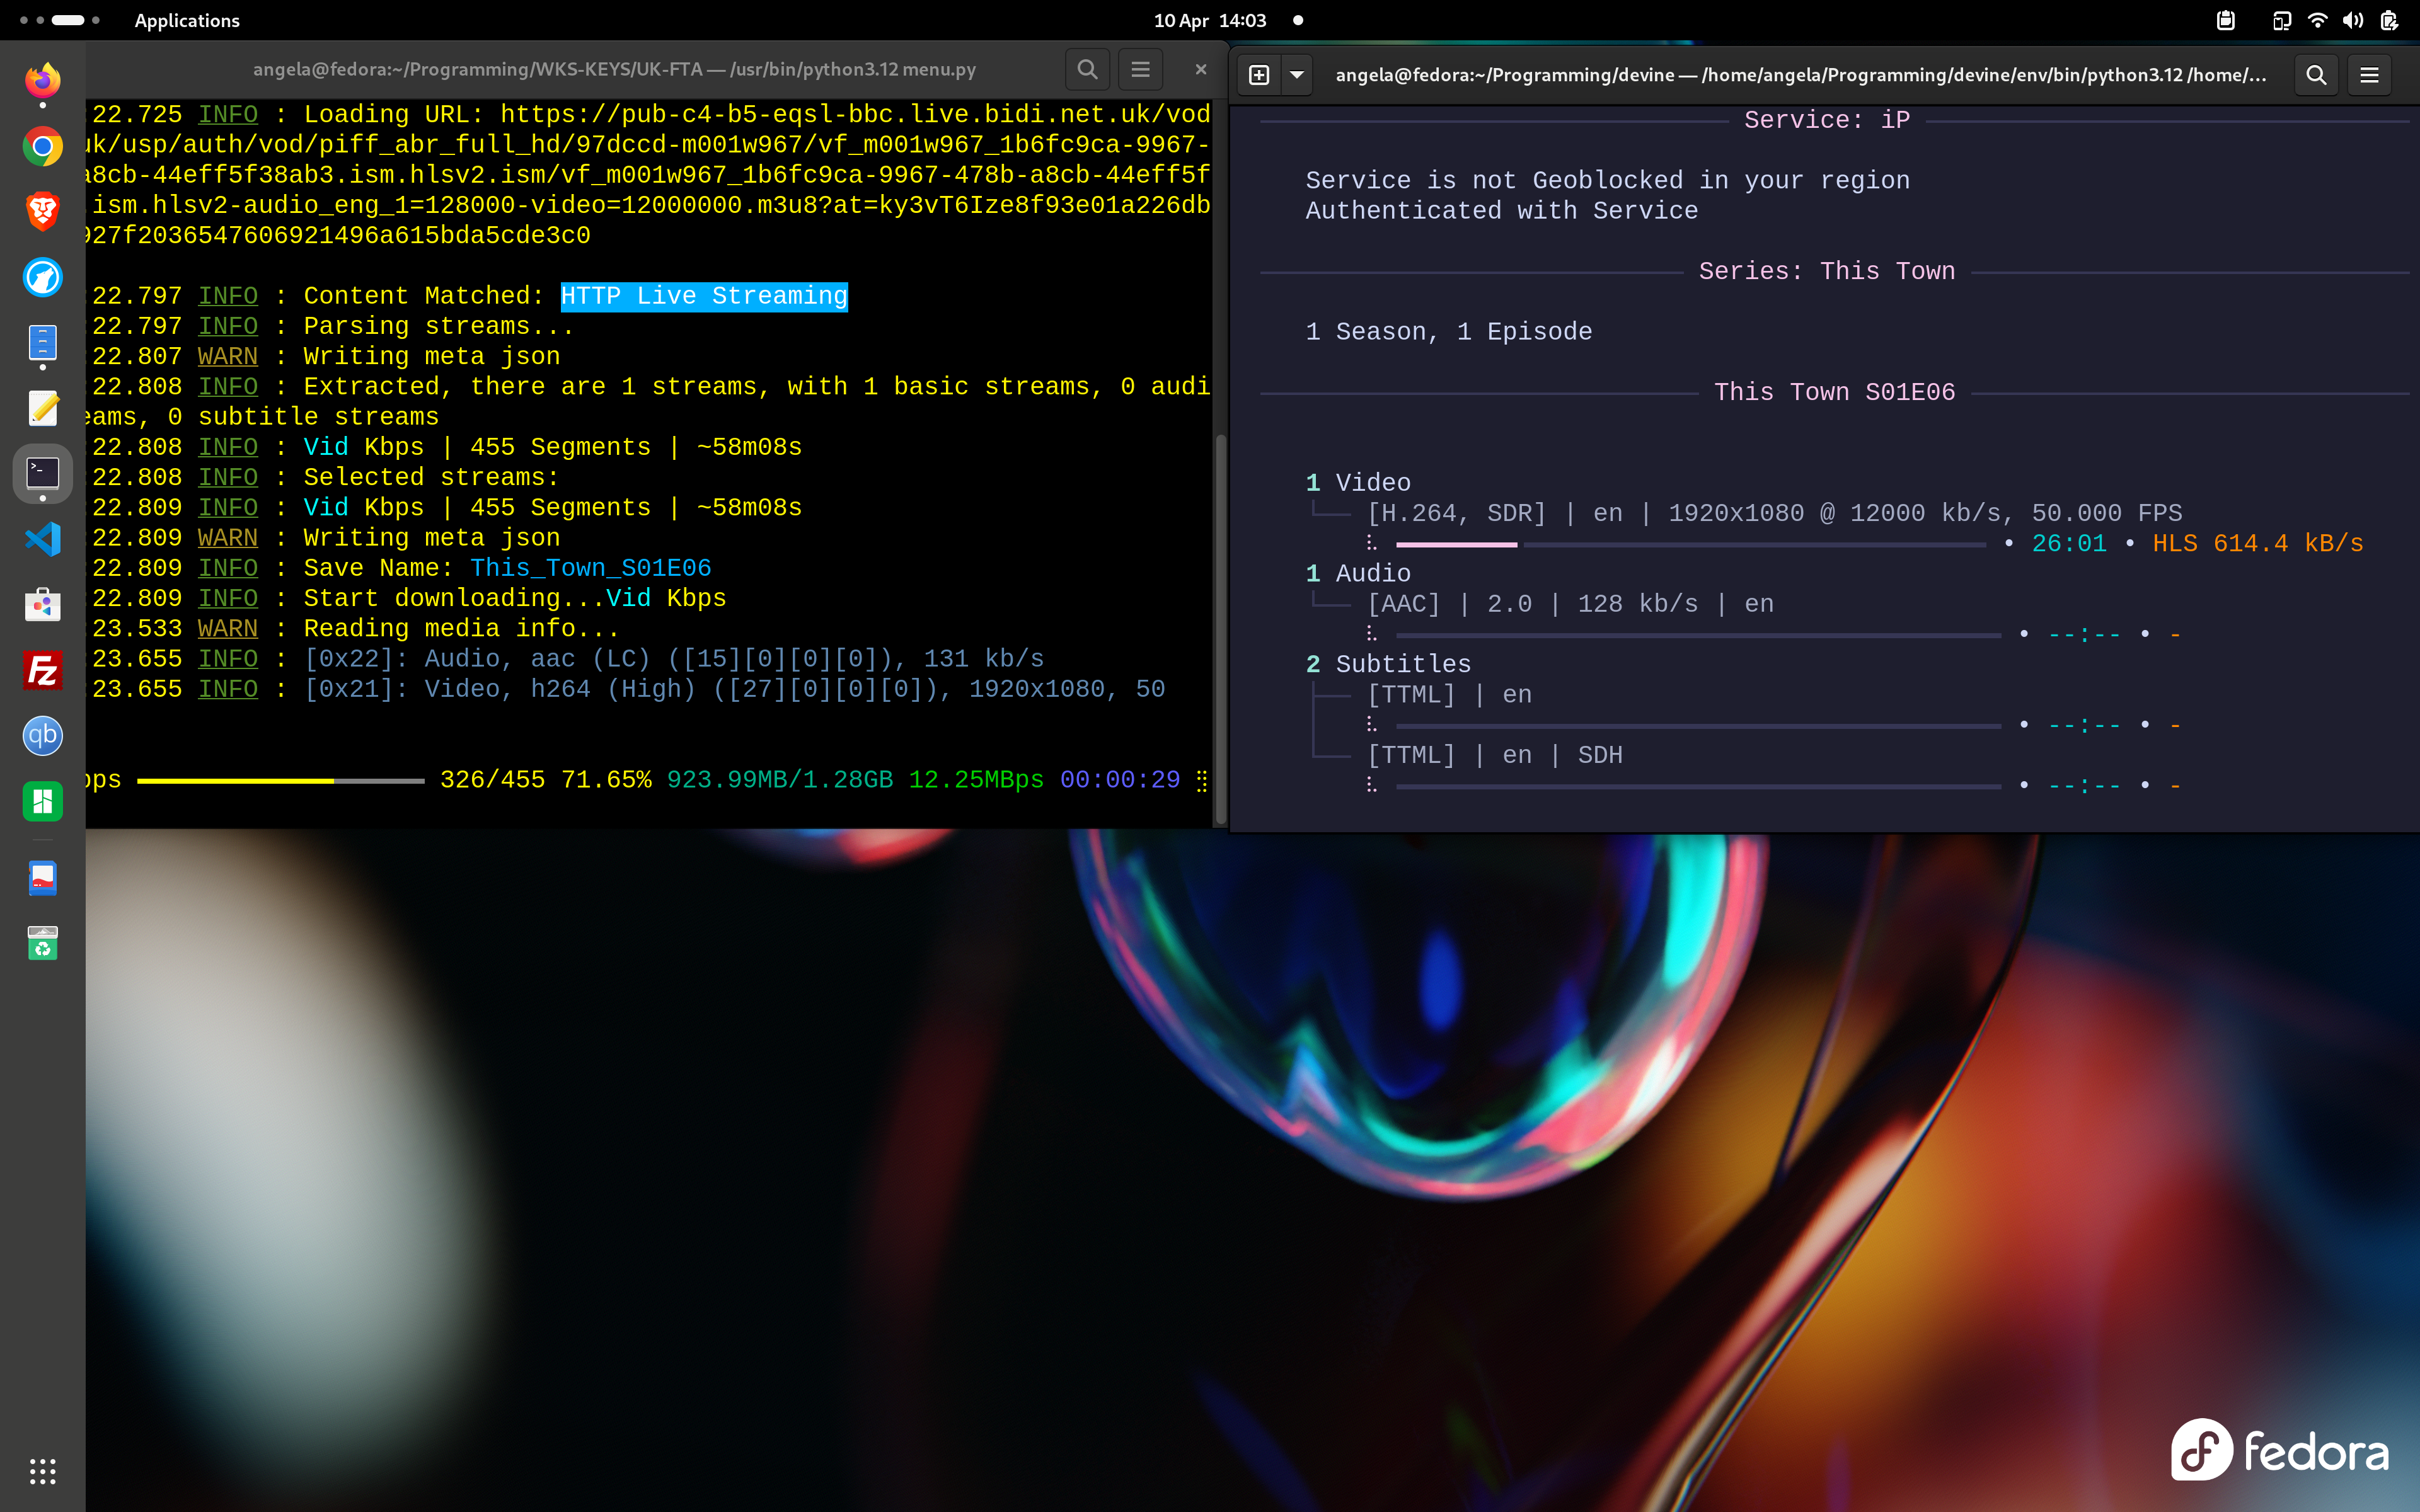The image size is (2420, 1512).
Task: Expand new-tab dropdown arrow in devine terminal
Action: point(1297,75)
